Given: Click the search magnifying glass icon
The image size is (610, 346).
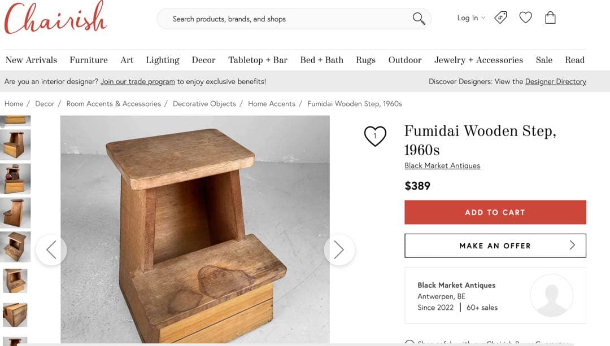Looking at the screenshot, I should pos(419,19).
